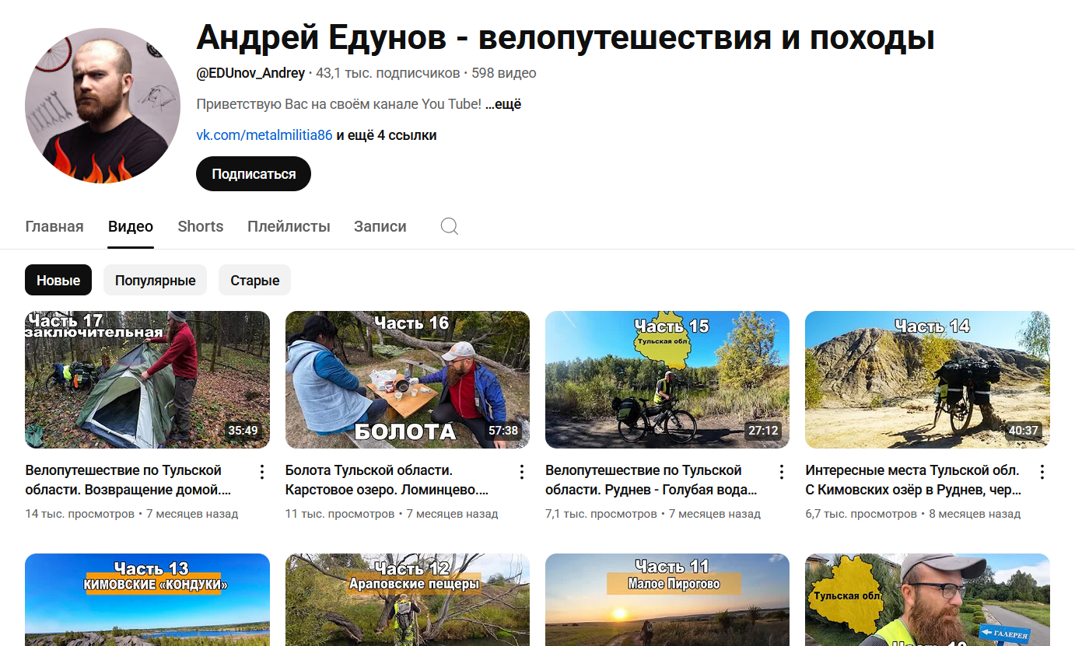The height and width of the screenshot is (646, 1075).
Task: Click the 40:37 duration badge
Action: (x=1023, y=431)
